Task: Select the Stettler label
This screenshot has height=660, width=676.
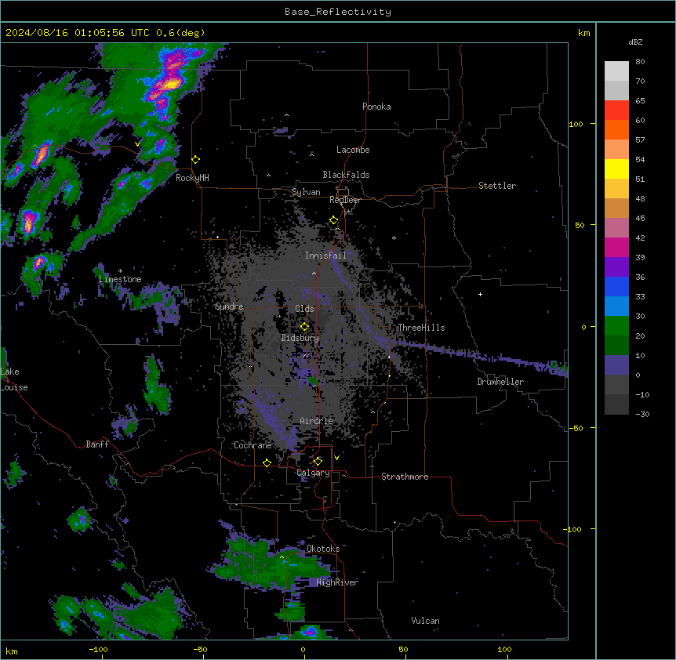Action: [497, 186]
